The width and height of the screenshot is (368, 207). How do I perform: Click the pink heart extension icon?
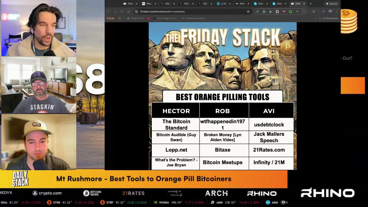click(x=284, y=11)
